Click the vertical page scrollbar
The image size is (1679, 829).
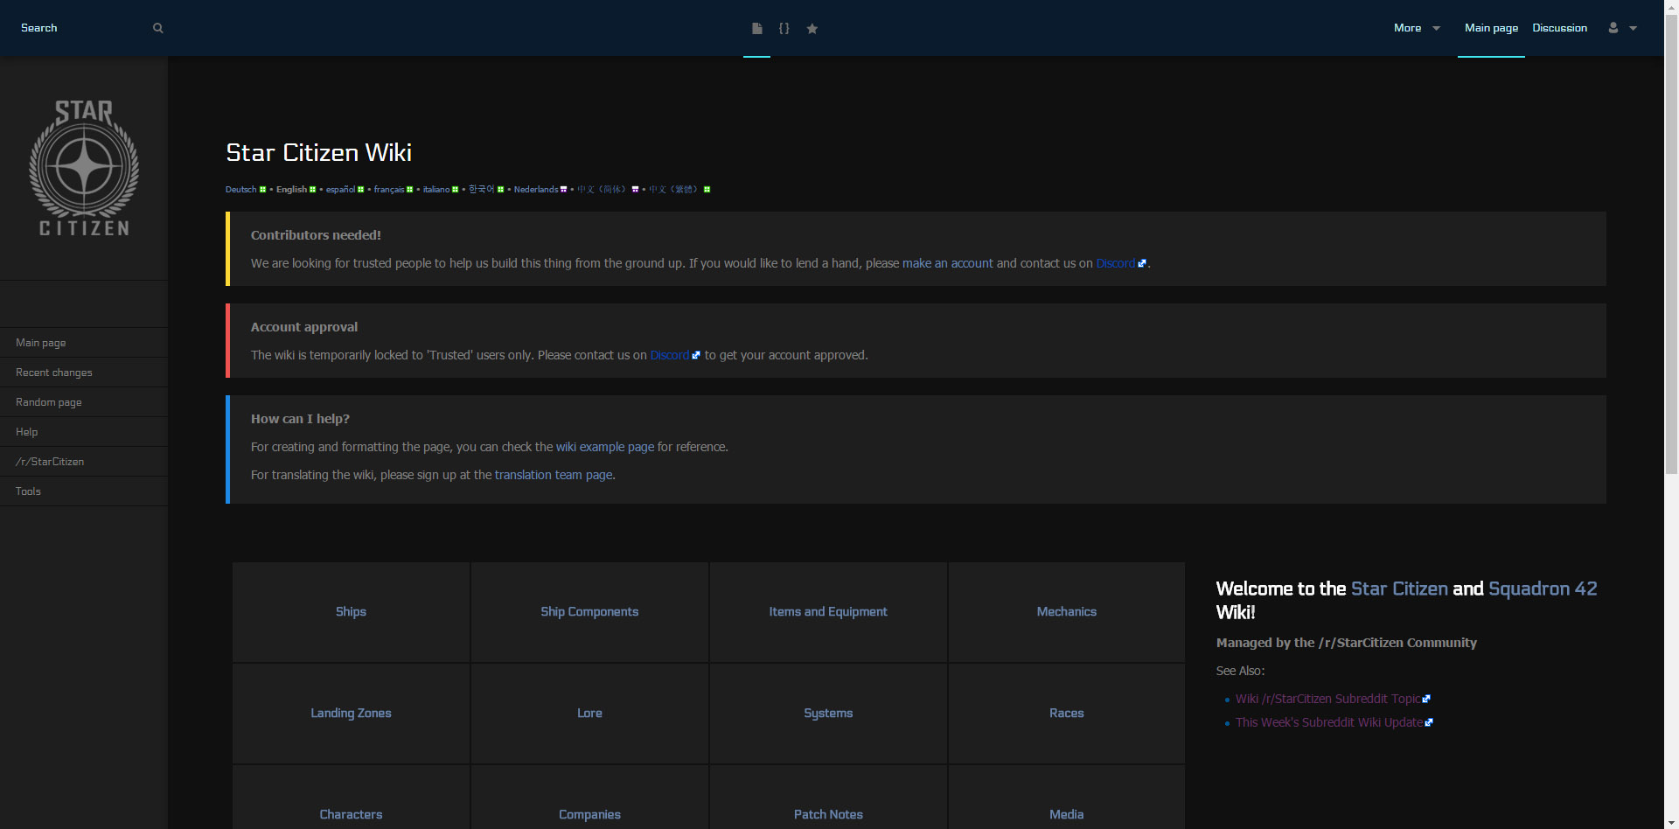click(1671, 245)
